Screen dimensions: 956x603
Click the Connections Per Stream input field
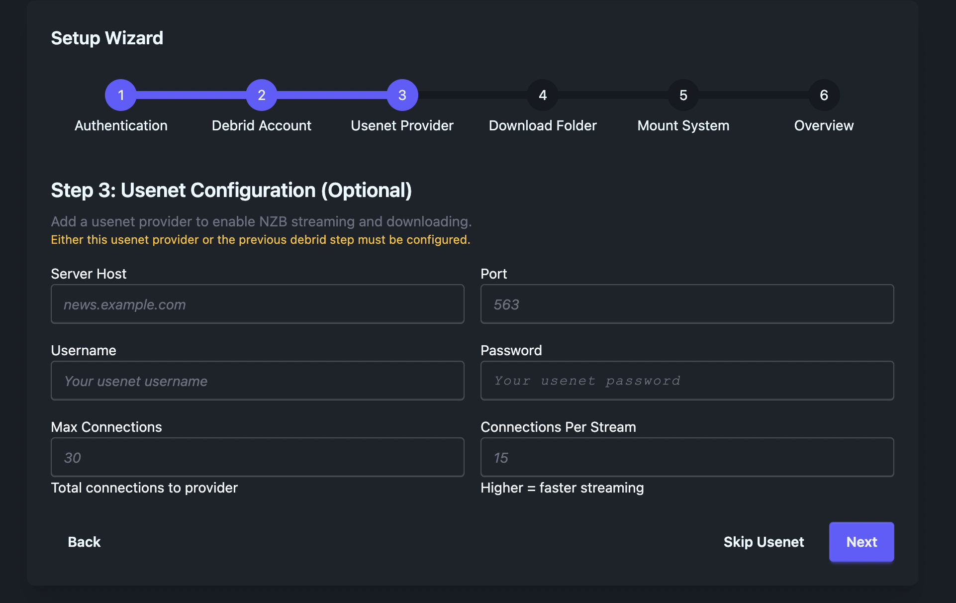click(687, 457)
